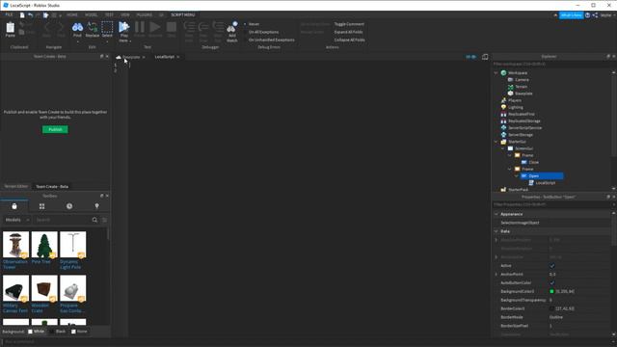Select the Workspace globe icon in Explorer
Image resolution: width=617 pixels, height=347 pixels.
[x=503, y=73]
